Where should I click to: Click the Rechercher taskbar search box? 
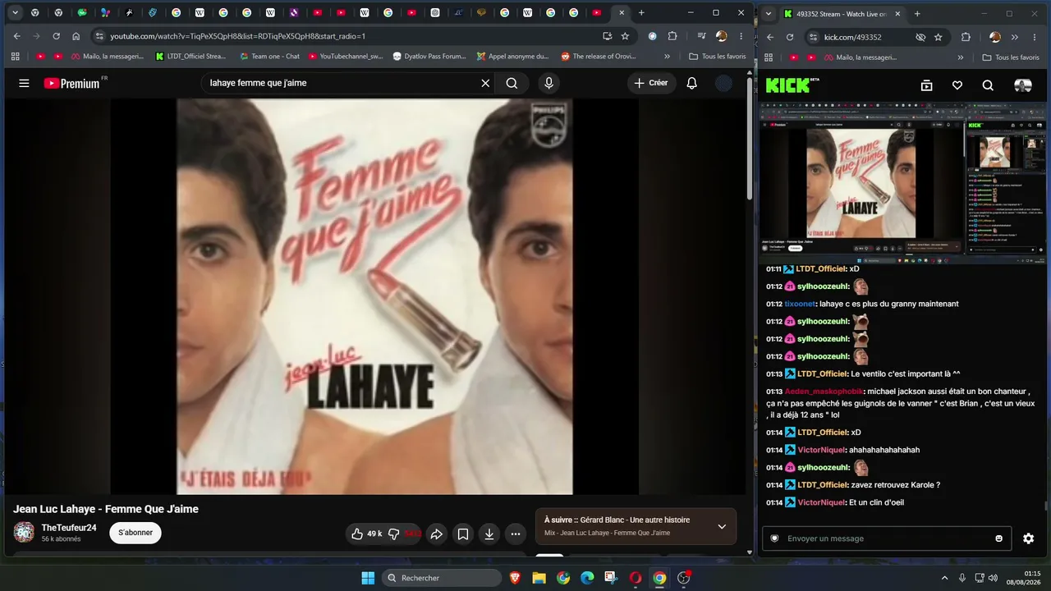click(443, 578)
